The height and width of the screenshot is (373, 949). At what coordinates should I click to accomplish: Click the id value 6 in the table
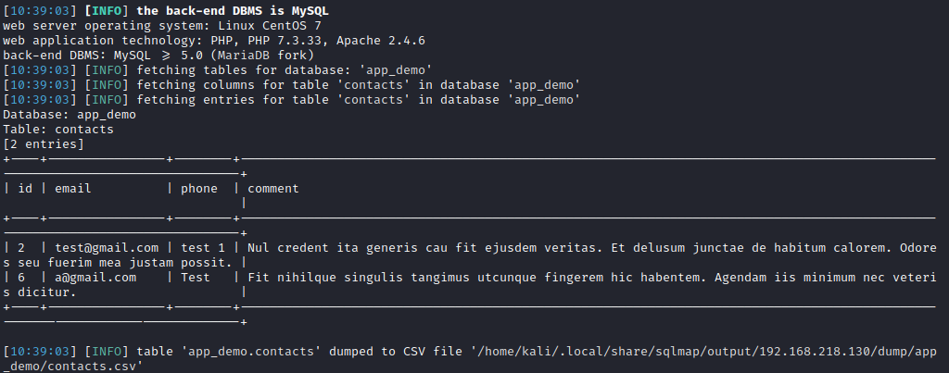[x=22, y=278]
